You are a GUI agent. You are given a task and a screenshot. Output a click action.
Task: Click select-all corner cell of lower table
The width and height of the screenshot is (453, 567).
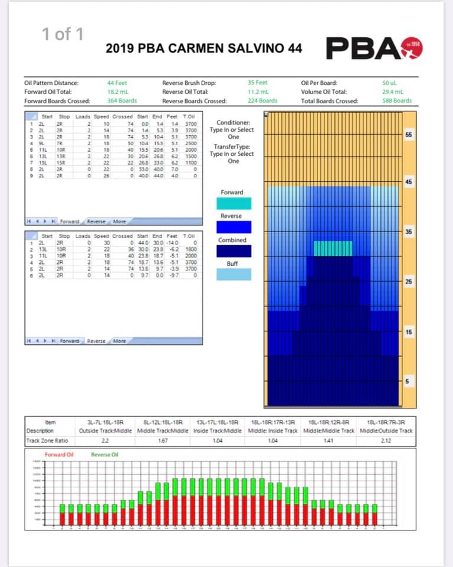[x=31, y=236]
